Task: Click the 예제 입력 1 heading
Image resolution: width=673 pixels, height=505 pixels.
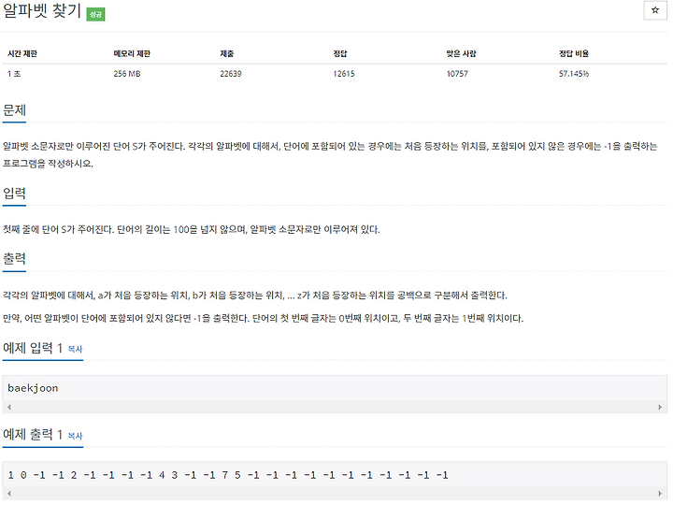Action: [33, 348]
